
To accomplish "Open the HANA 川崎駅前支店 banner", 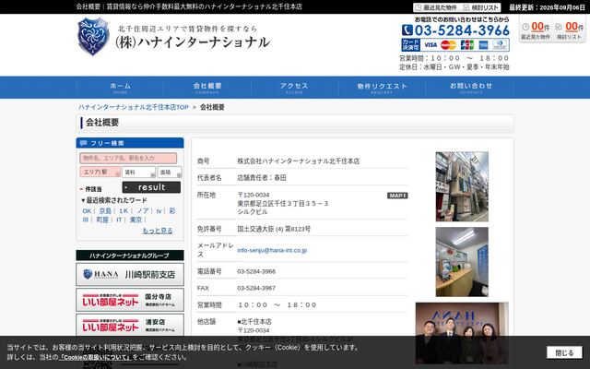I will pos(130,275).
